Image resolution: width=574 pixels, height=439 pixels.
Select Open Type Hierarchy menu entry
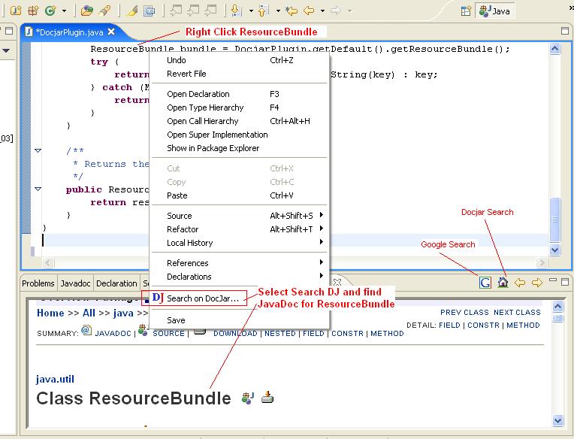(240, 107)
